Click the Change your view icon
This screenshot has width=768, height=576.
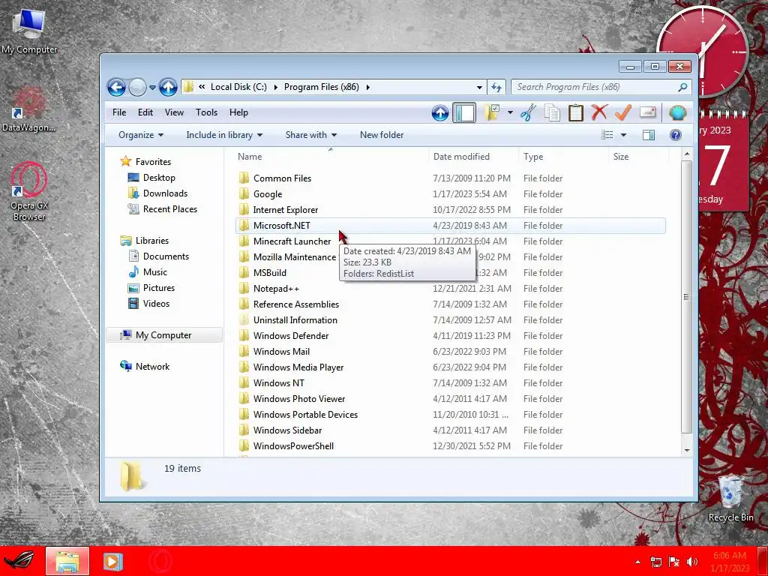click(x=607, y=135)
